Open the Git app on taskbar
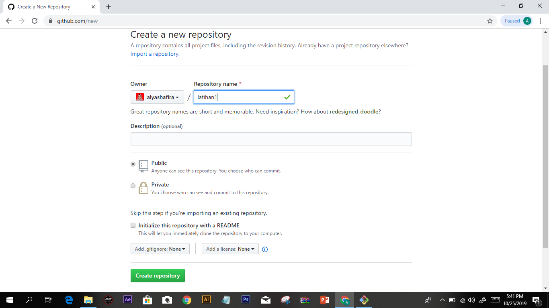Viewport: 549px width, 308px height. coord(364,300)
